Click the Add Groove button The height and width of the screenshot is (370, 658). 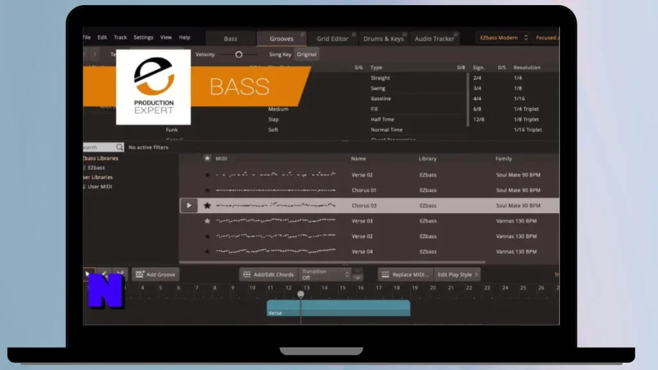156,274
